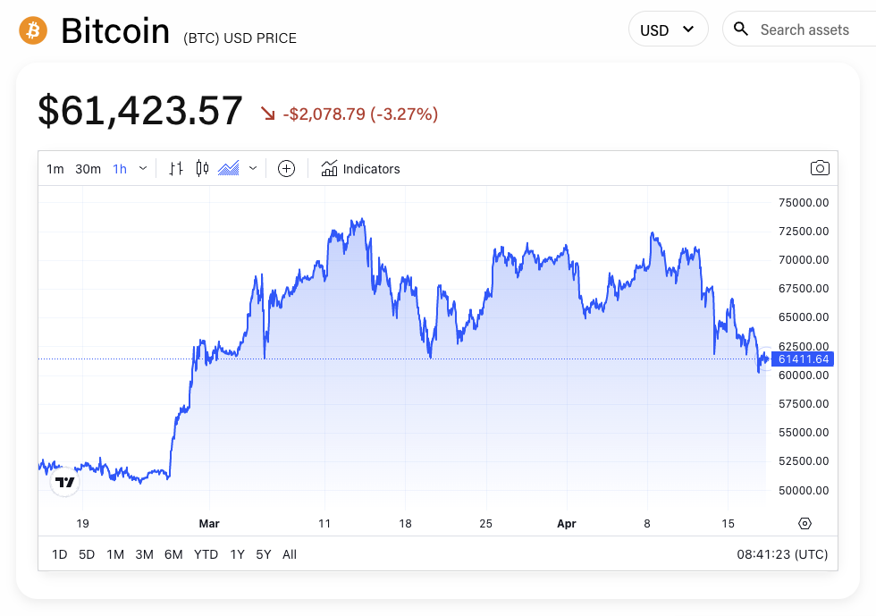This screenshot has width=876, height=616.
Task: Switch to the YTD range tab
Action: (x=206, y=554)
